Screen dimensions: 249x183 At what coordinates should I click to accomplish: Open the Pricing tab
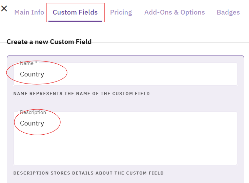pyautogui.click(x=121, y=13)
